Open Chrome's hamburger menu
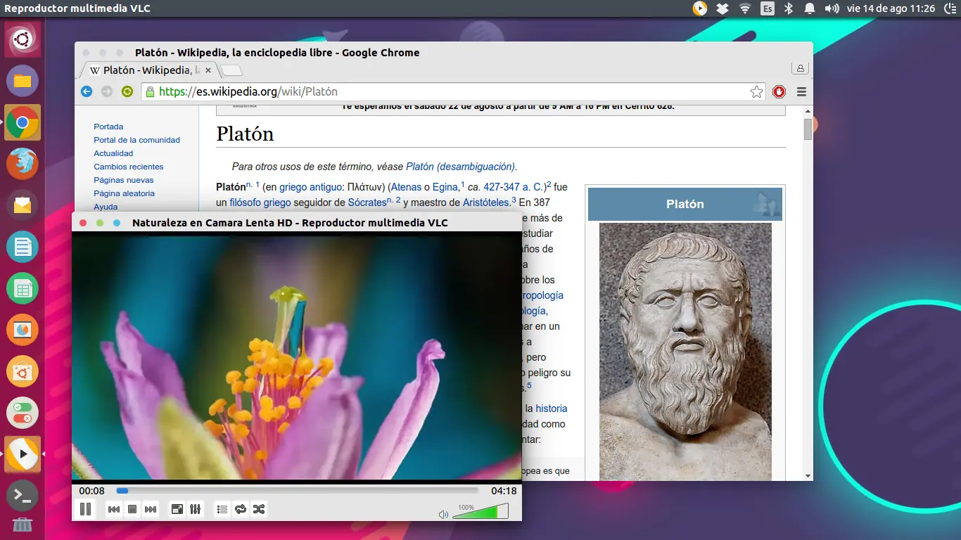The image size is (961, 540). coord(801,91)
